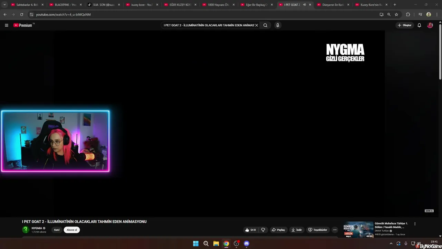The image size is (442, 249).
Task: Like the video with 54 B thumbs-up
Action: click(251, 230)
